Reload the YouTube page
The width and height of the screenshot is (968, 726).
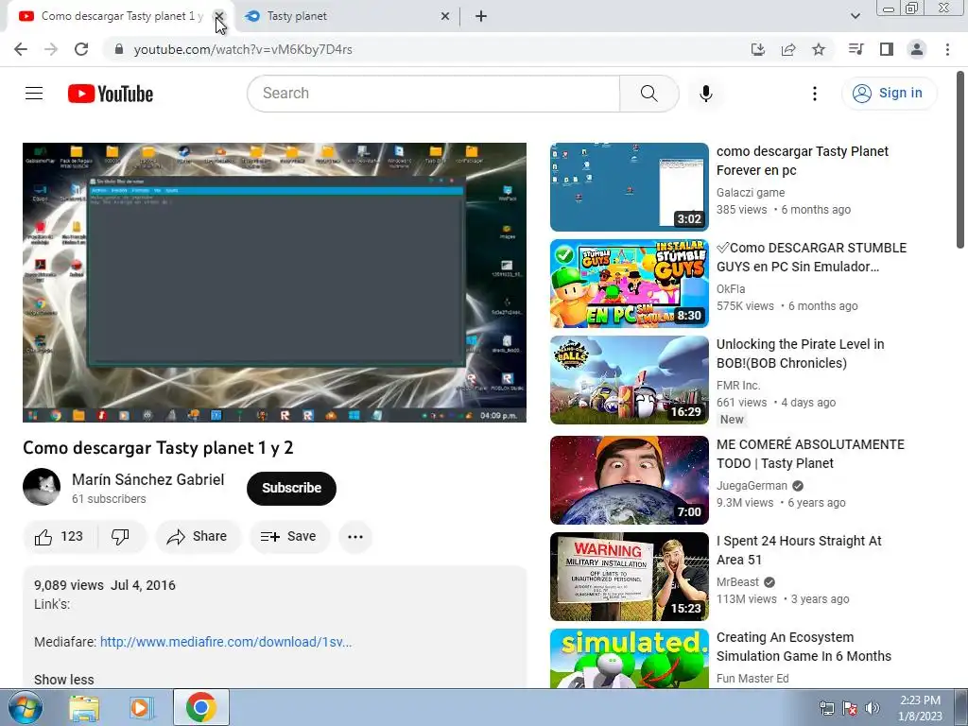(81, 49)
